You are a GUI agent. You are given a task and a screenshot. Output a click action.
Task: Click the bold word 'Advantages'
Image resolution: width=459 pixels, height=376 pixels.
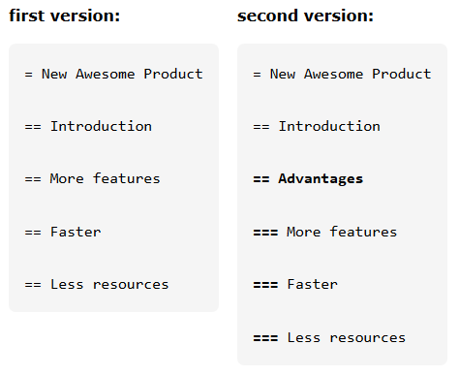point(321,179)
